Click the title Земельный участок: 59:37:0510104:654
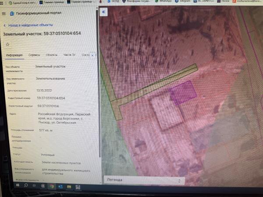Image resolution: width=263 pixels, height=197 pixels. pos(42,34)
